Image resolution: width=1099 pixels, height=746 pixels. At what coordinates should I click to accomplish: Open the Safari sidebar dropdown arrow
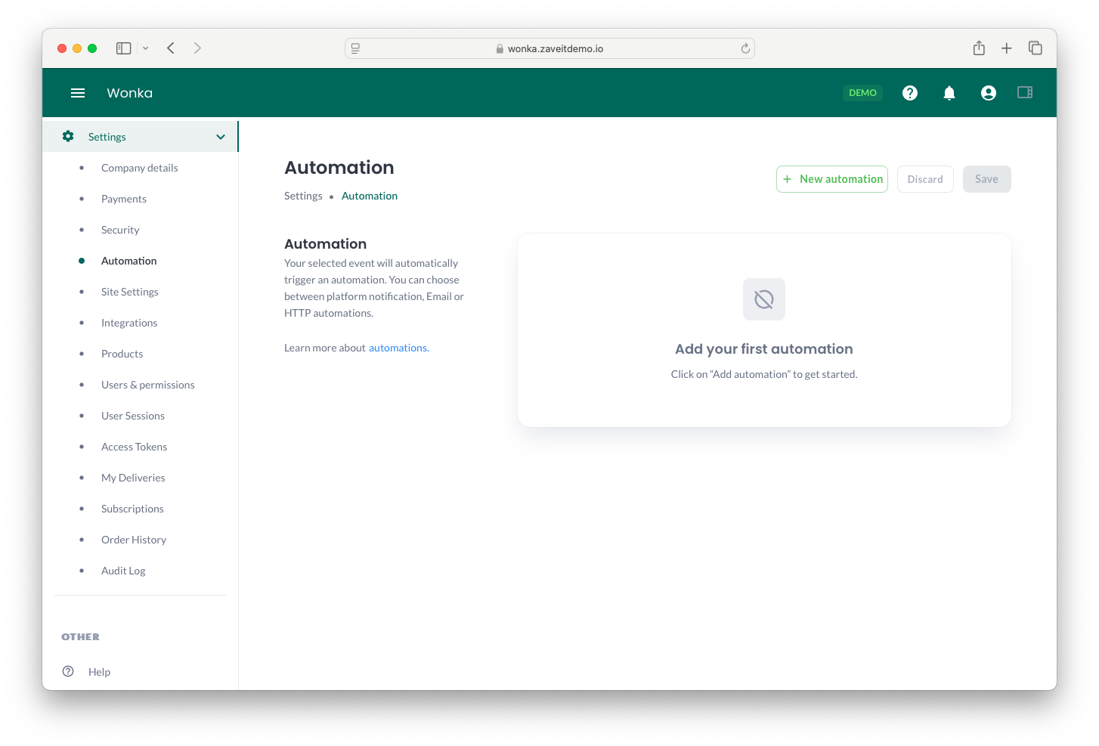[x=146, y=48]
